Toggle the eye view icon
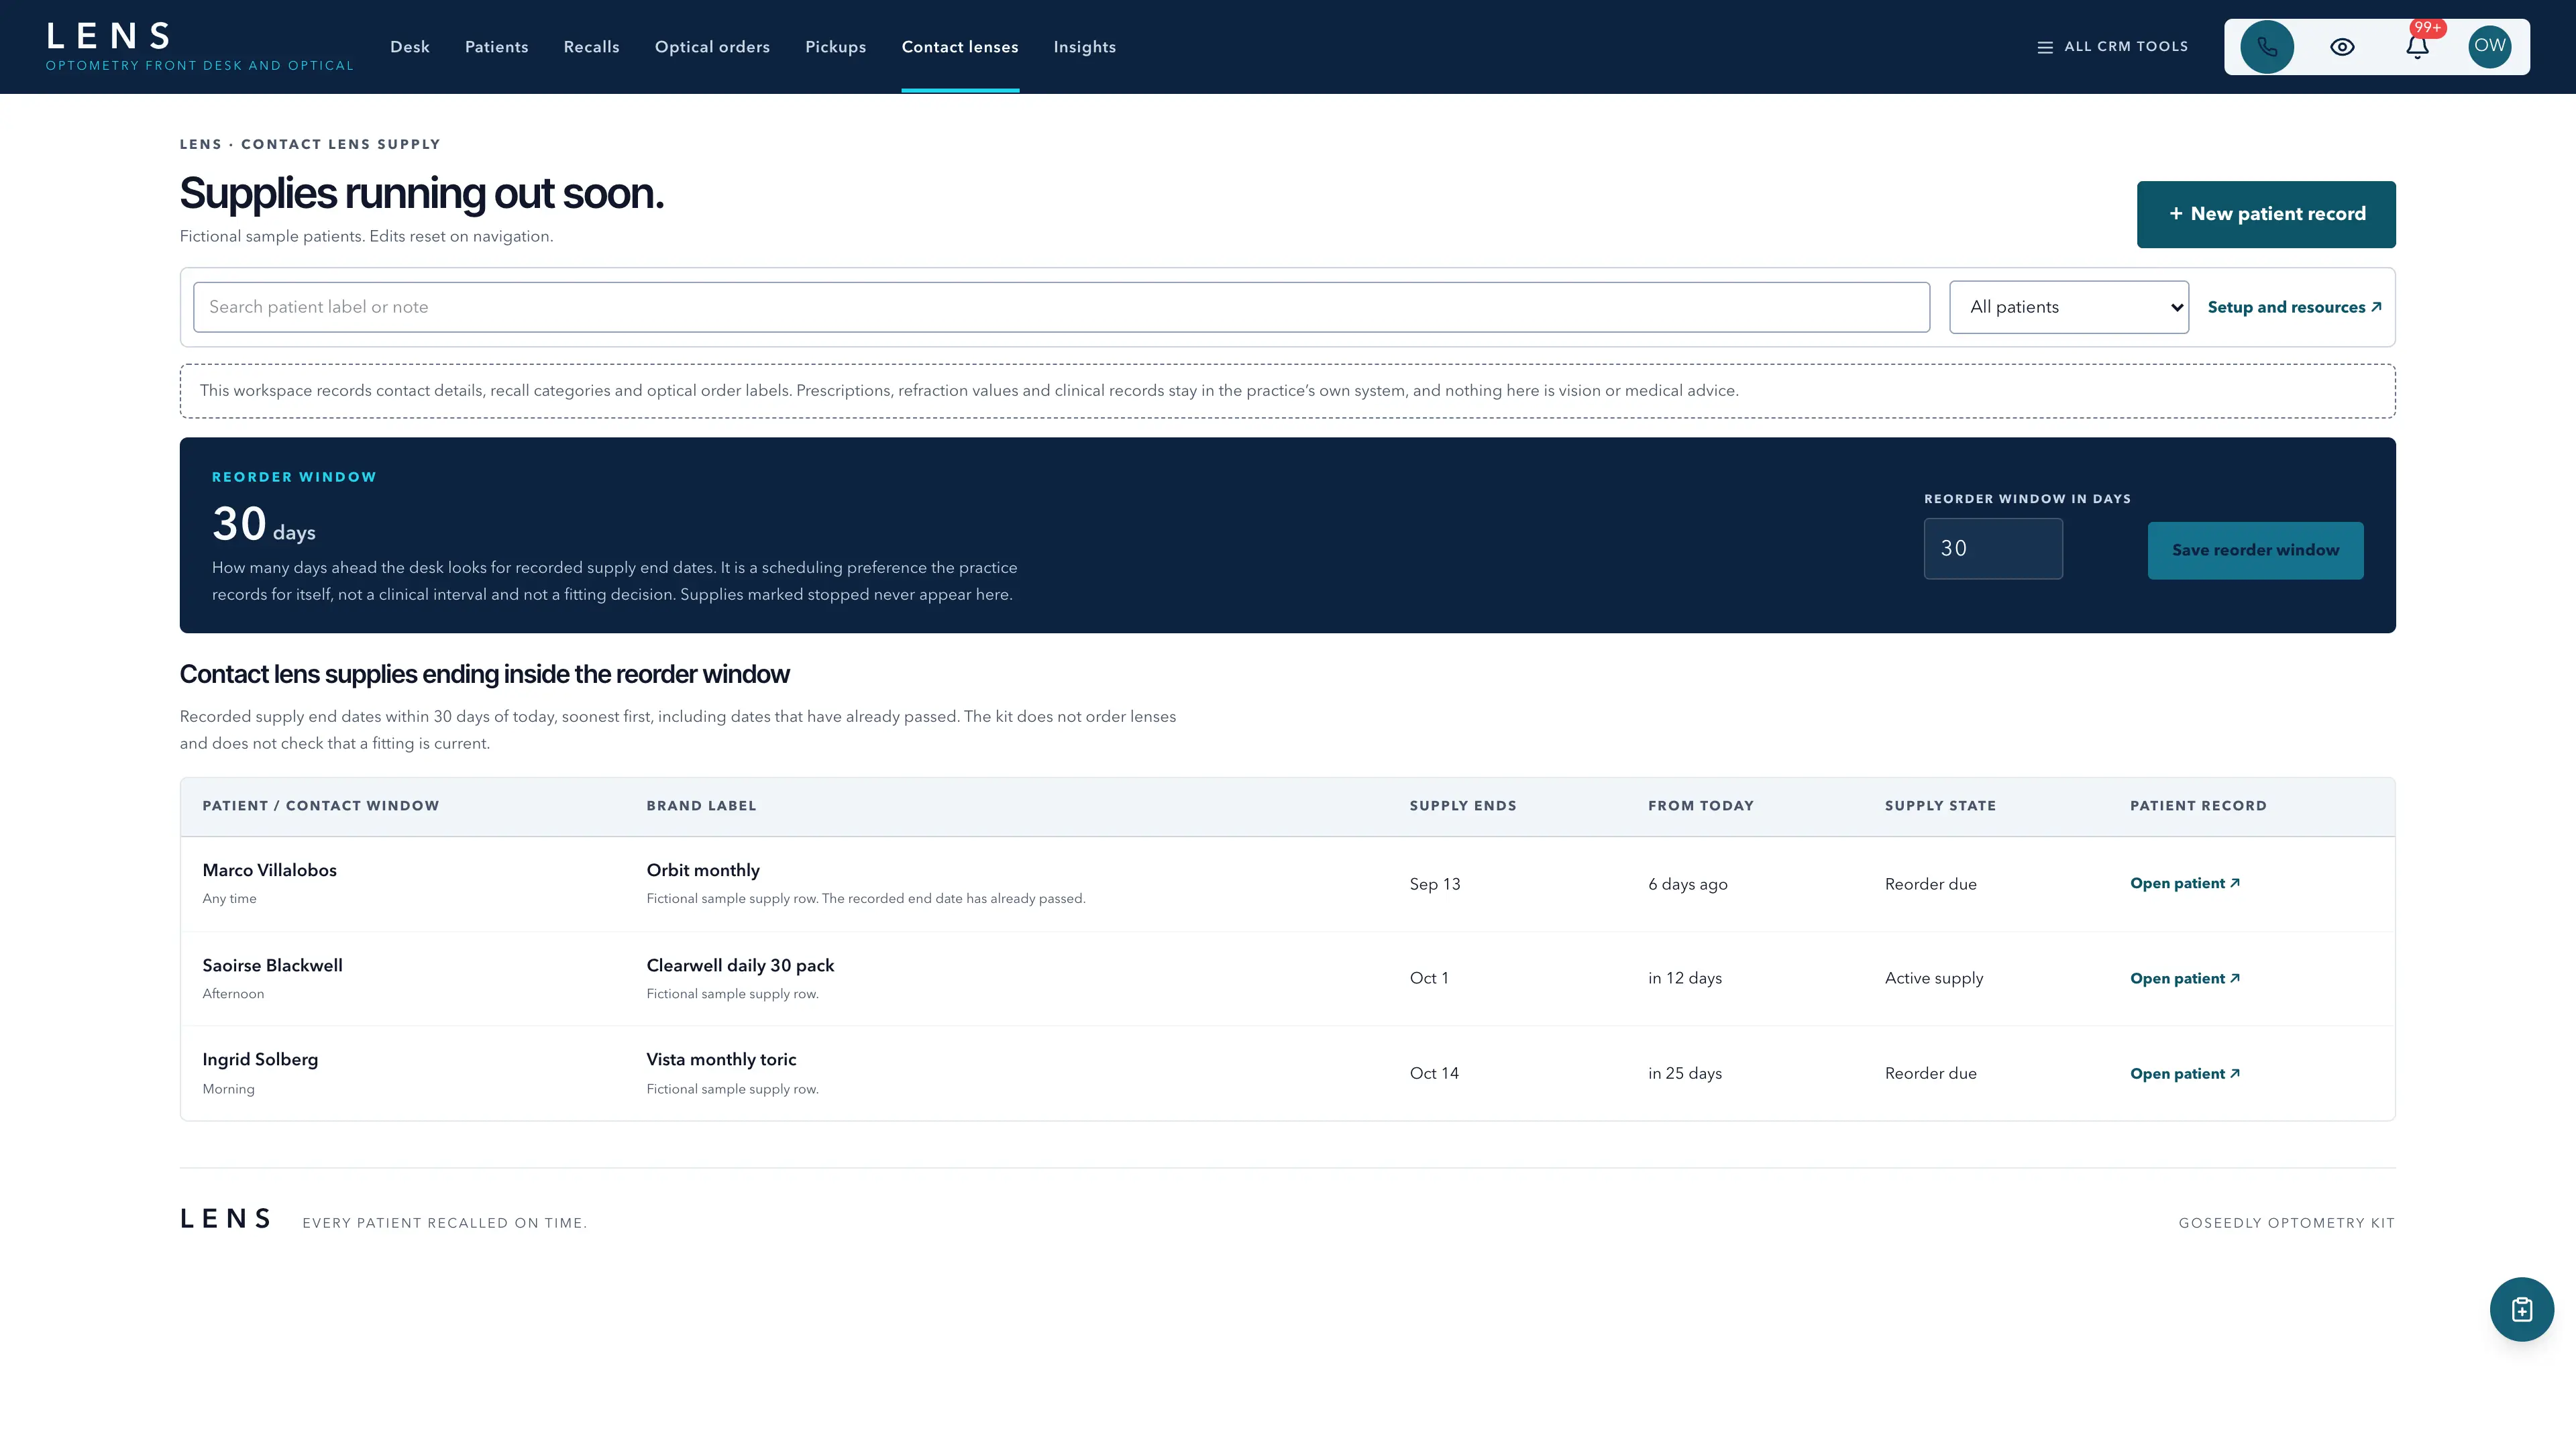 tap(2342, 47)
